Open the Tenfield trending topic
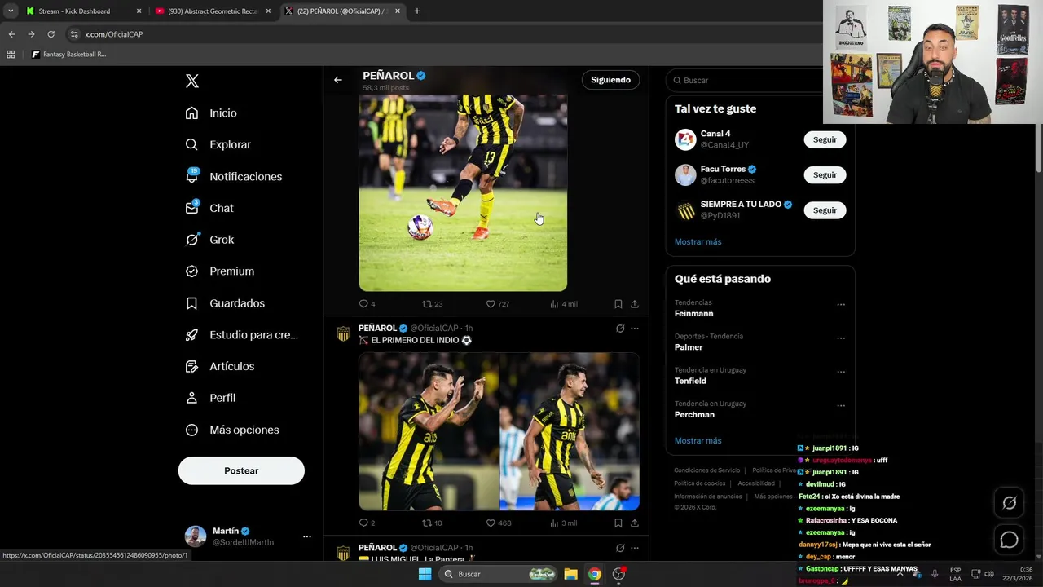The image size is (1043, 587). 690,381
